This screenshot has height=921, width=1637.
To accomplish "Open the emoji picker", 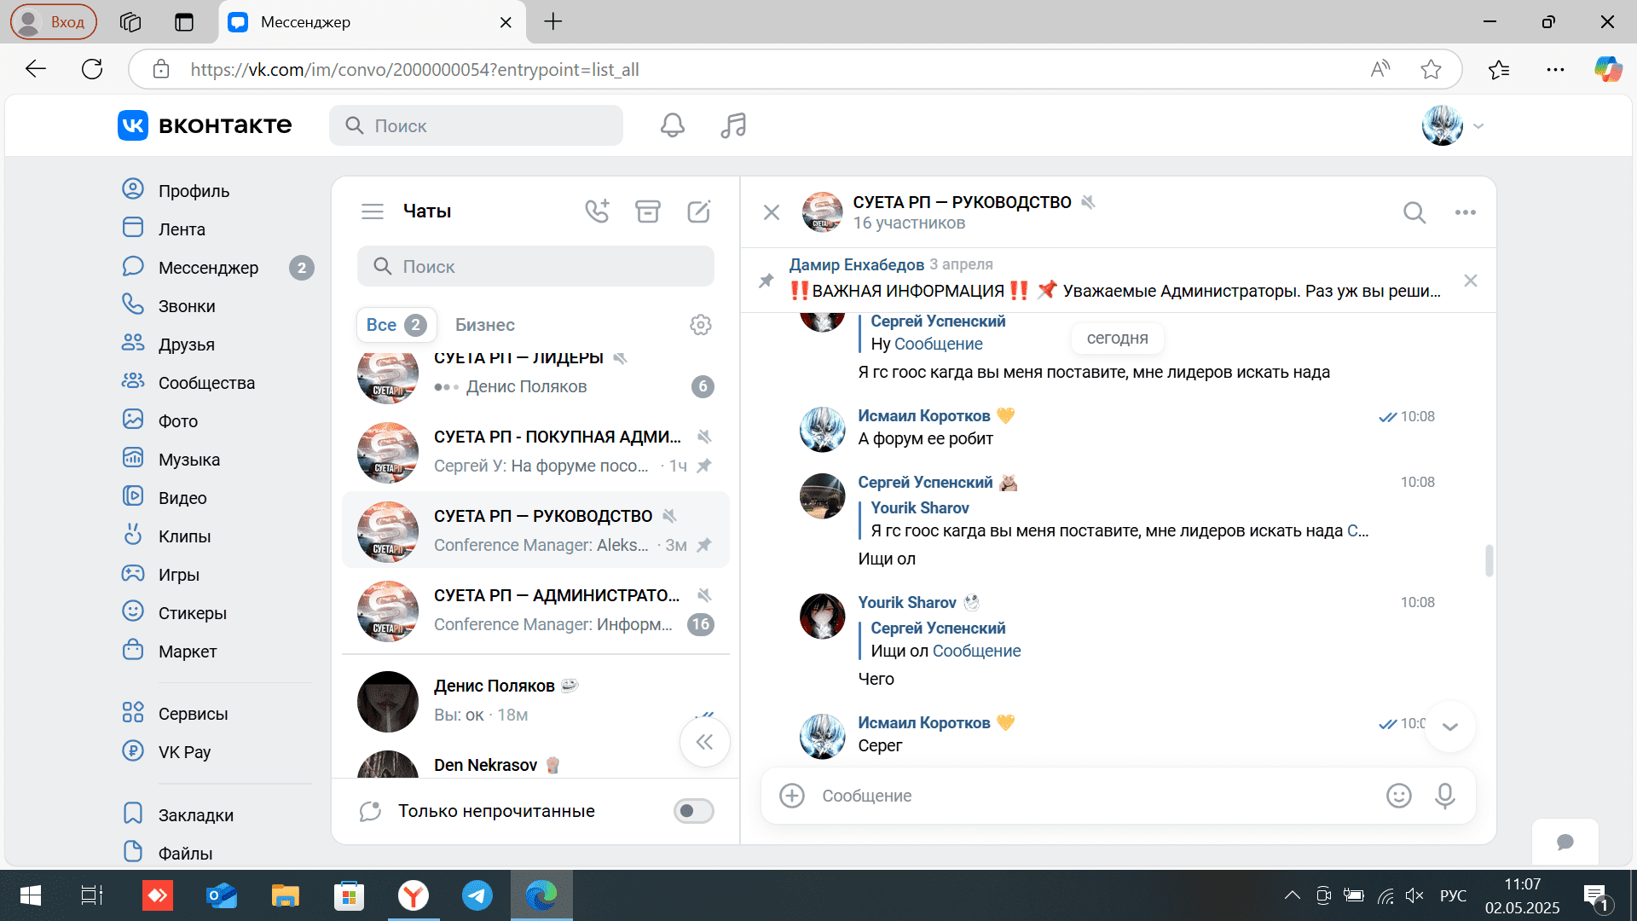I will [x=1398, y=796].
